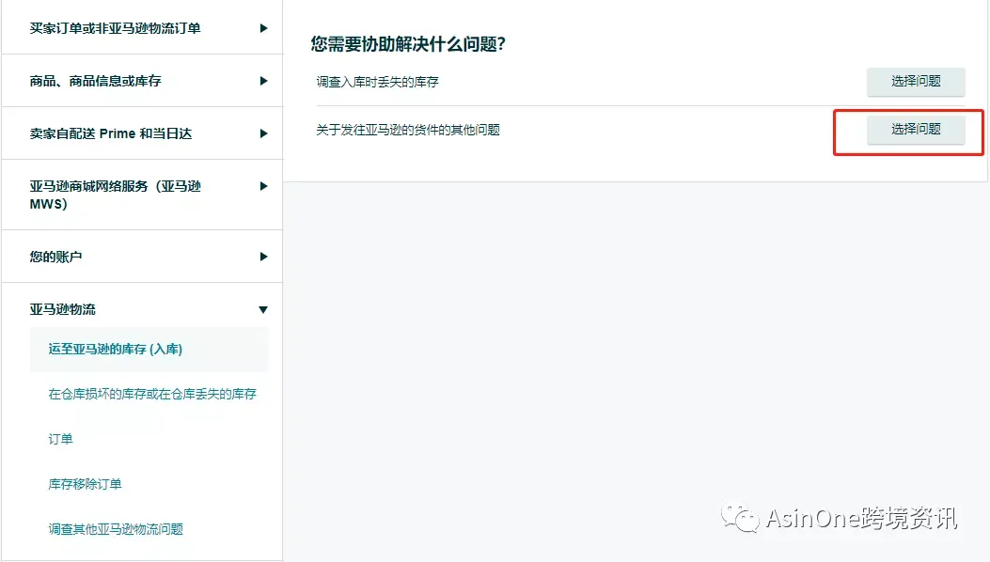
Task: Open the 库存移除订单 sub-item
Action: [x=85, y=484]
